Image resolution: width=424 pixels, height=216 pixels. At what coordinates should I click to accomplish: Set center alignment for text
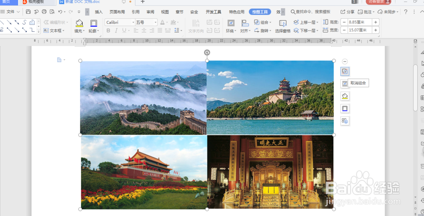[x=144, y=30]
